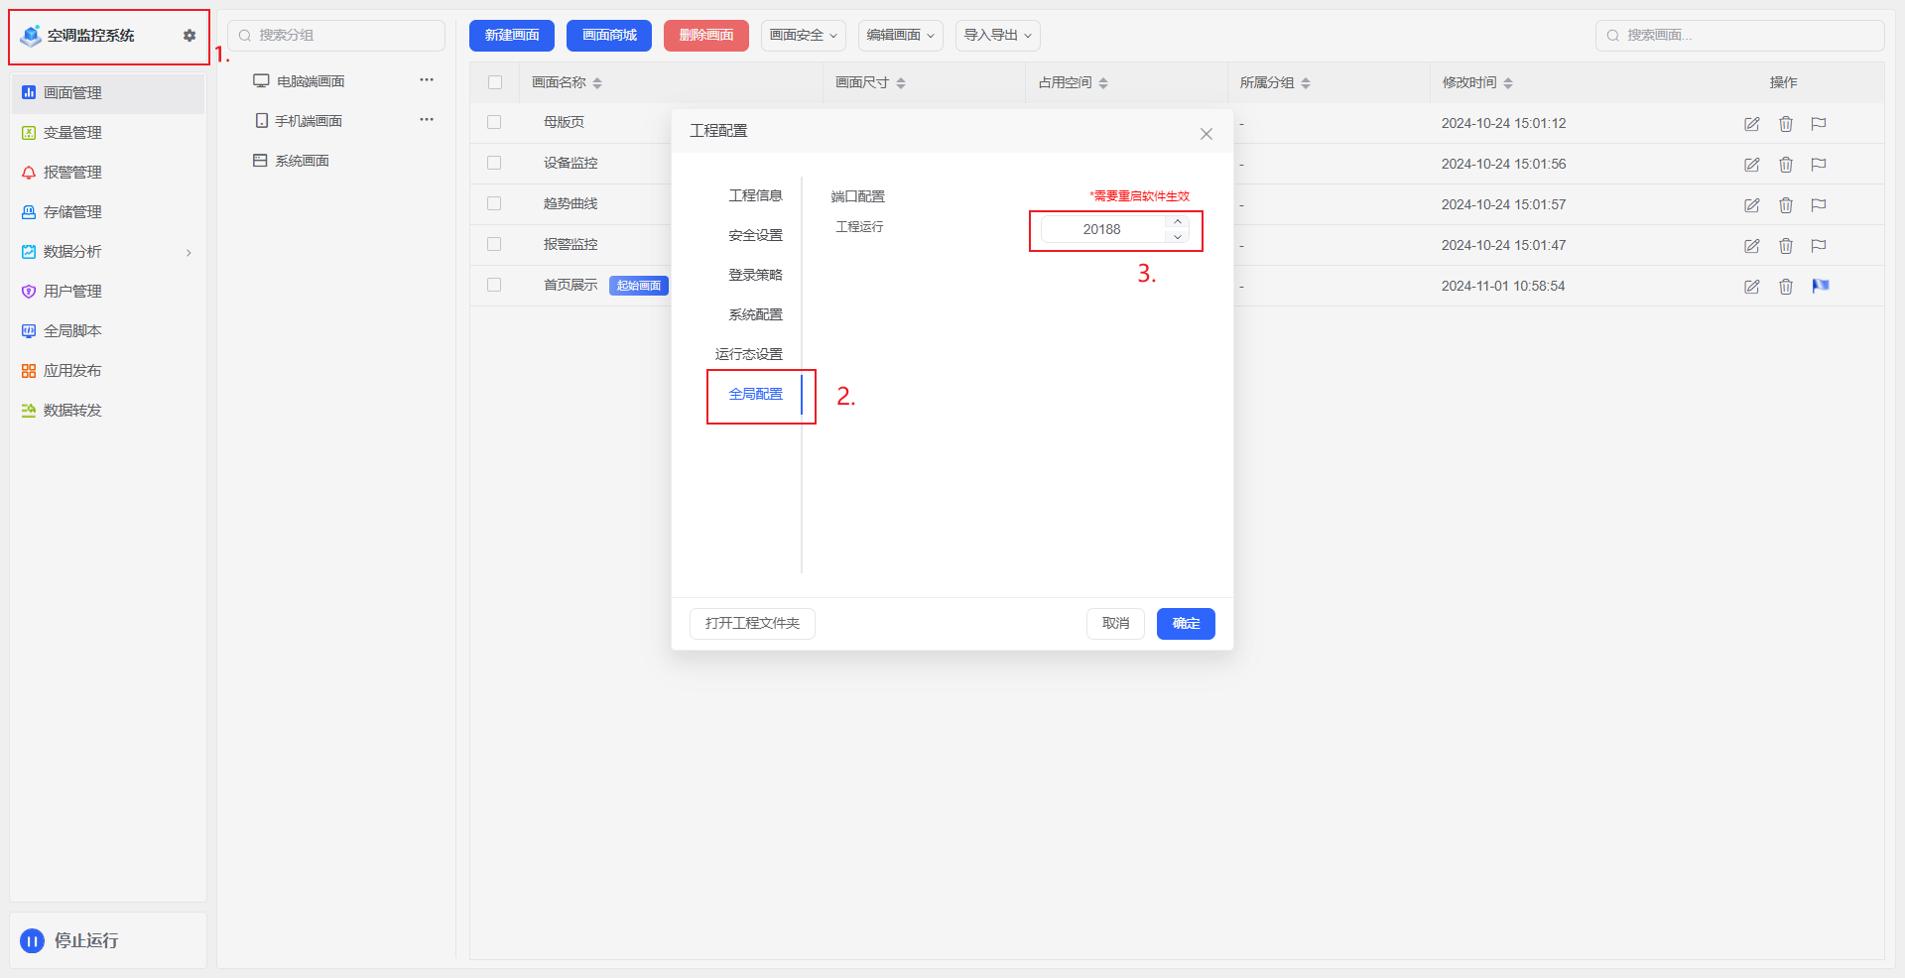Open the 画面安全 dropdown
This screenshot has width=1905, height=978.
[803, 36]
